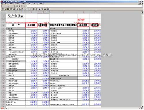Screen dimensions: 144x110
Task: Open the 工具 menu
Action: 30,4
